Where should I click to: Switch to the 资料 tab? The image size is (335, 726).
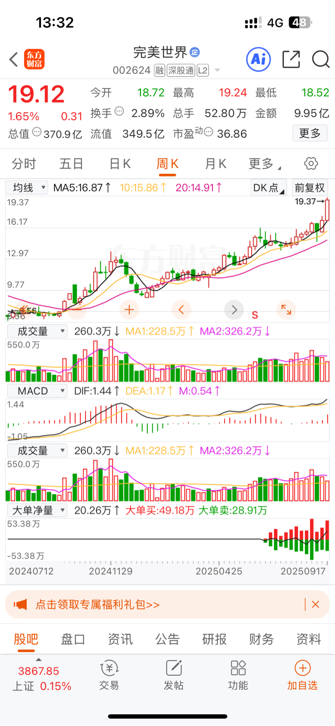point(309,639)
